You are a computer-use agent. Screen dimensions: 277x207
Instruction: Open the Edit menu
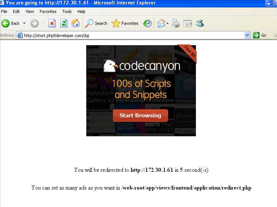(16, 11)
